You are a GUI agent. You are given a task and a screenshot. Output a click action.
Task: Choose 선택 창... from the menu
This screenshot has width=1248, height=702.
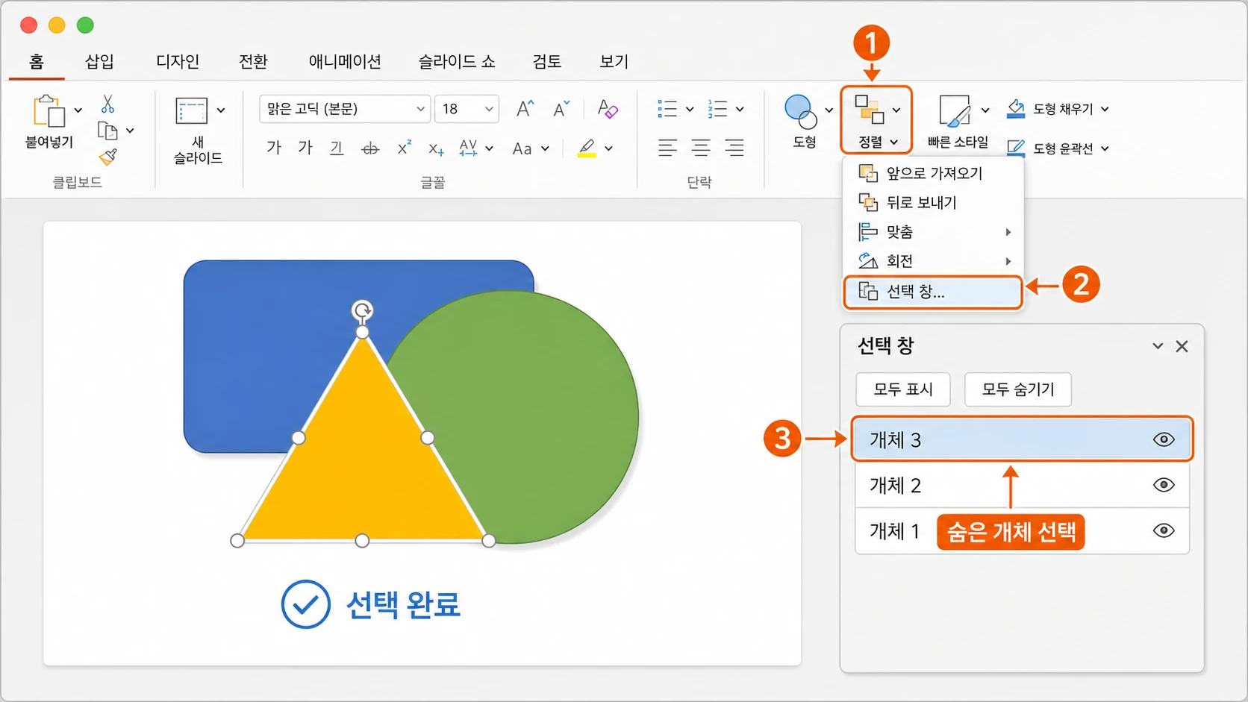point(933,292)
